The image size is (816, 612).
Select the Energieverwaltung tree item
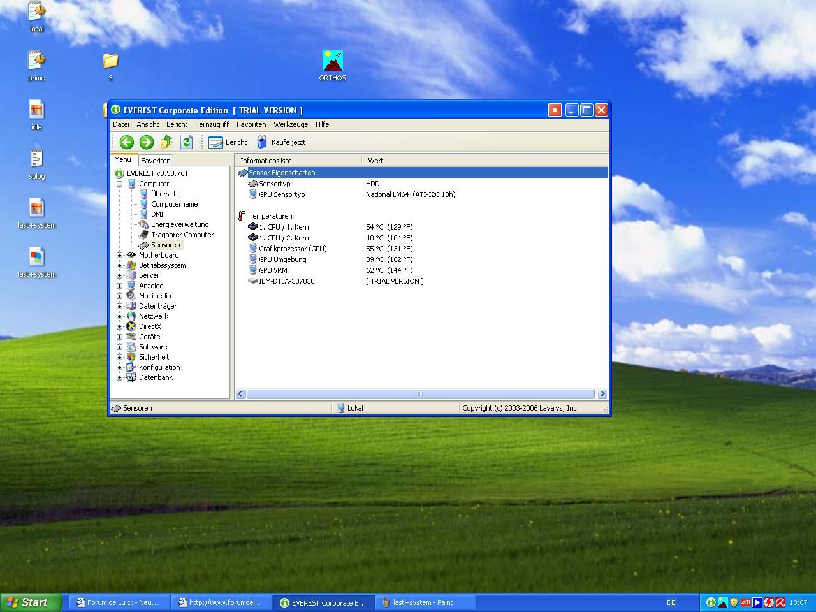point(180,224)
